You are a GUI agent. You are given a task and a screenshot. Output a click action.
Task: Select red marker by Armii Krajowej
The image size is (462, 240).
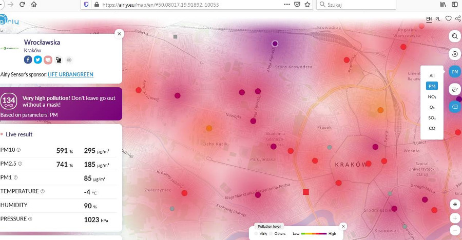[139, 90]
